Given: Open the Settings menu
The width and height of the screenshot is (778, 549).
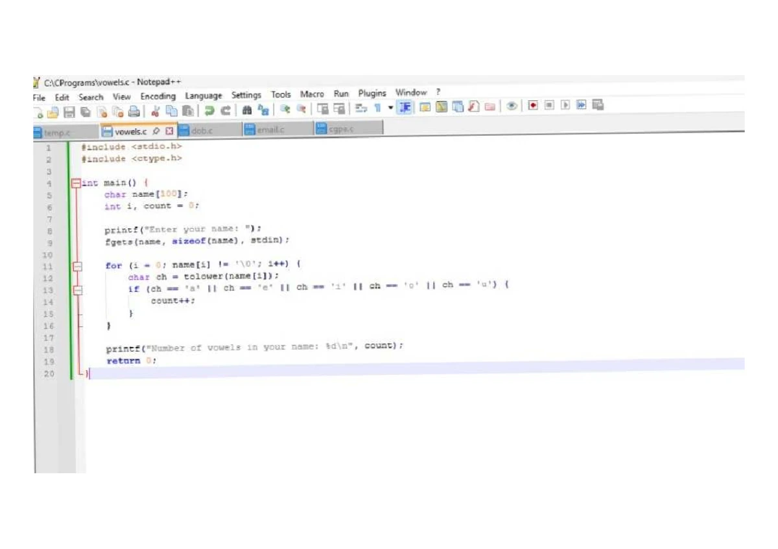Looking at the screenshot, I should tap(246, 95).
